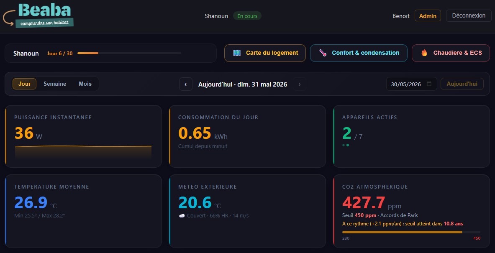Go to previous day with left chevron
Image resolution: width=495 pixels, height=253 pixels.
tap(186, 84)
